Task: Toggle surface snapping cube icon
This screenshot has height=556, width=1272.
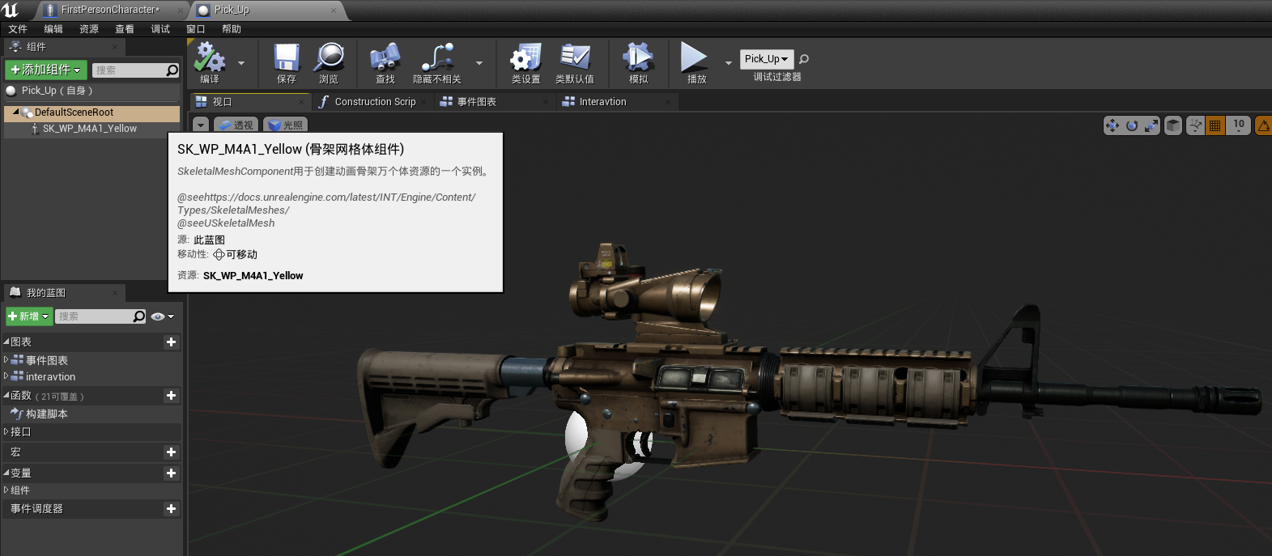Action: coord(1173,125)
